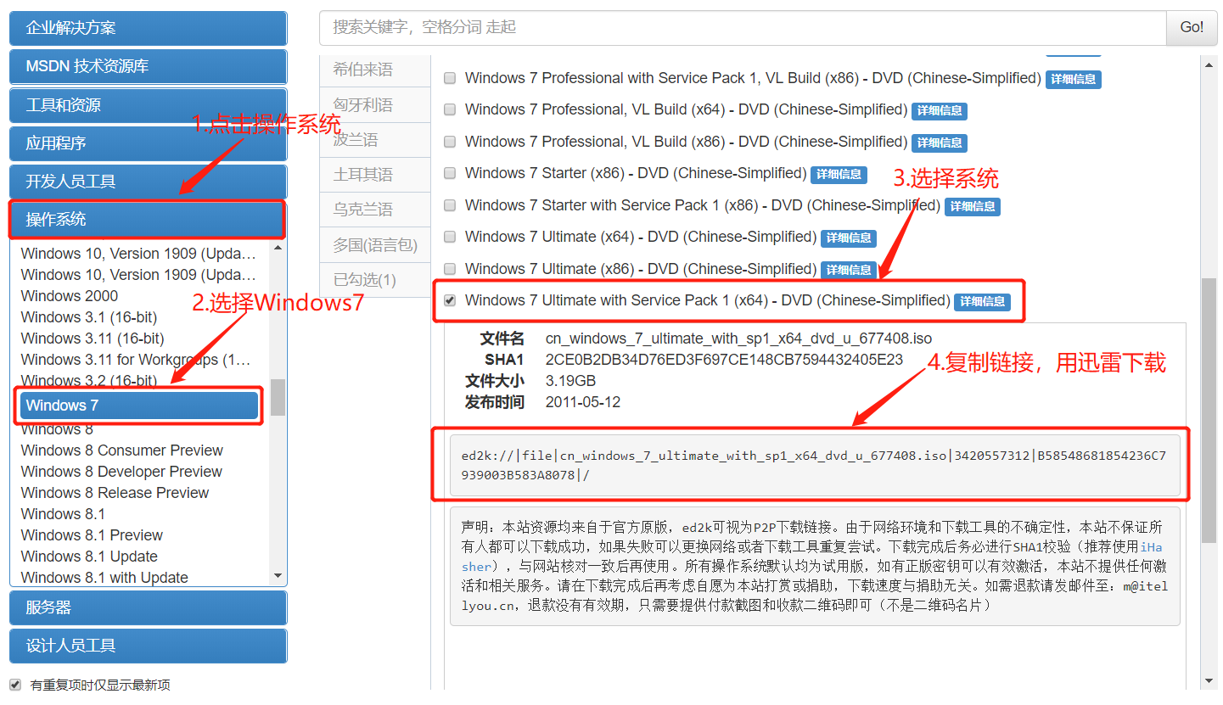This screenshot has width=1223, height=705.
Task: Expand the 服务器 category
Action: tap(148, 607)
